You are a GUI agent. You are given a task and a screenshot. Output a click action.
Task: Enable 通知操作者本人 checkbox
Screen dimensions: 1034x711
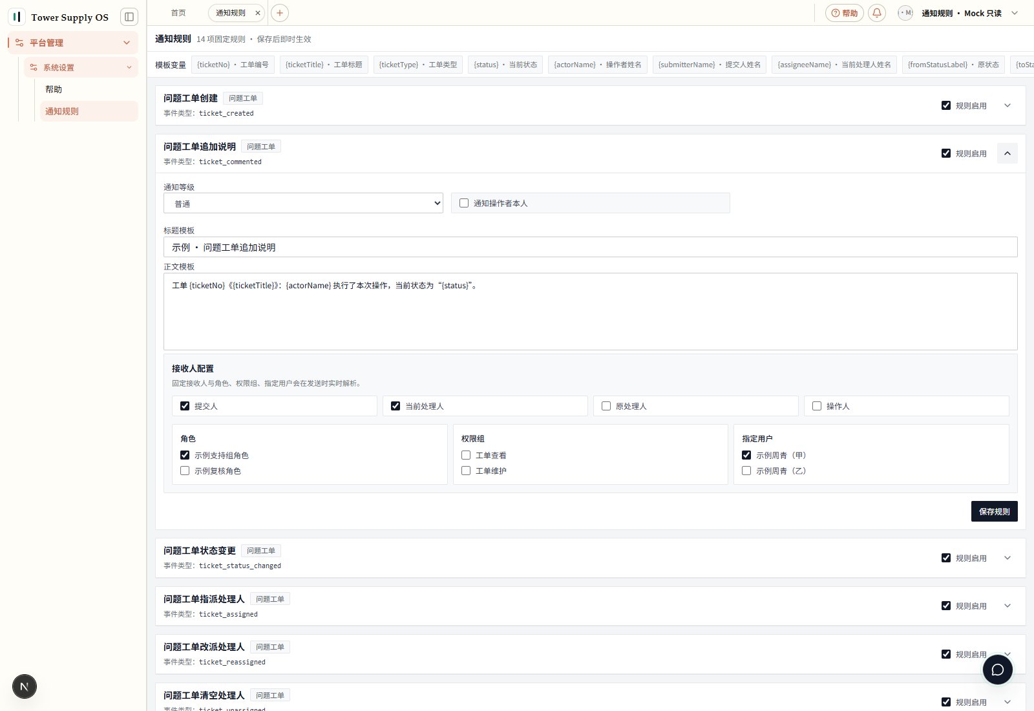tap(464, 203)
